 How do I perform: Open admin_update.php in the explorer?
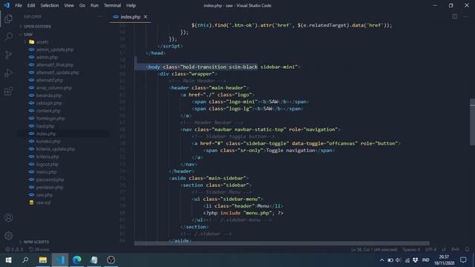[x=55, y=50]
